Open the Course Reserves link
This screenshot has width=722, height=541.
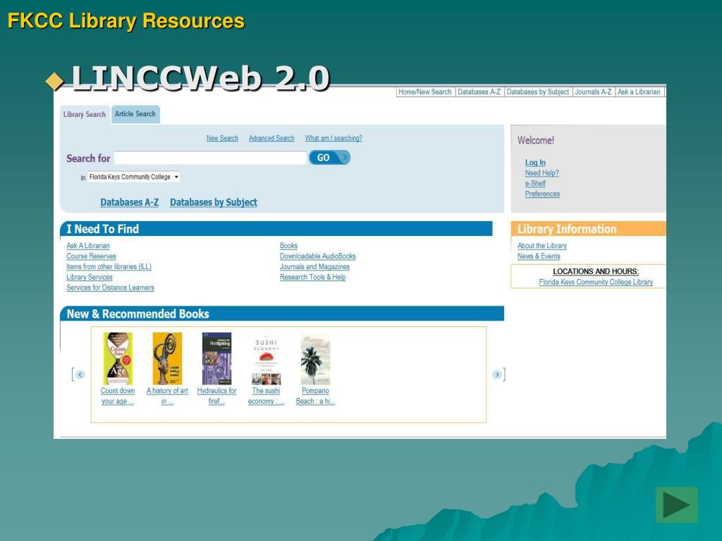(91, 256)
